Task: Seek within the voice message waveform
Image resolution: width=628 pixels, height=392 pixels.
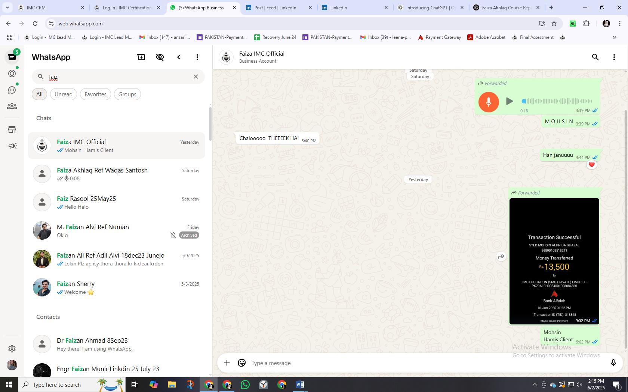Action: (x=557, y=101)
